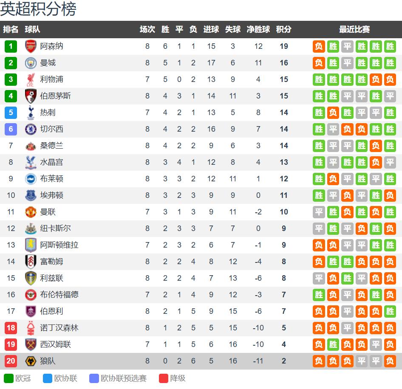Click the 进球 column header
The width and height of the screenshot is (402, 389).
coord(211,29)
